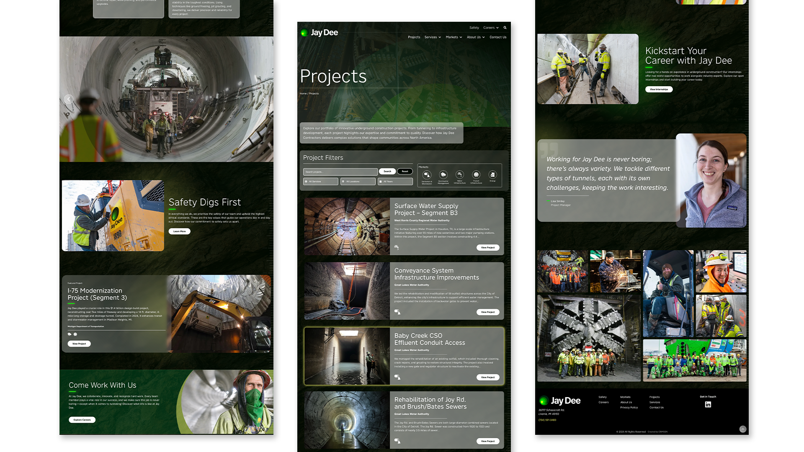The image size is (804, 452).
Task: Open footer Contact Us link
Action: coord(657,407)
